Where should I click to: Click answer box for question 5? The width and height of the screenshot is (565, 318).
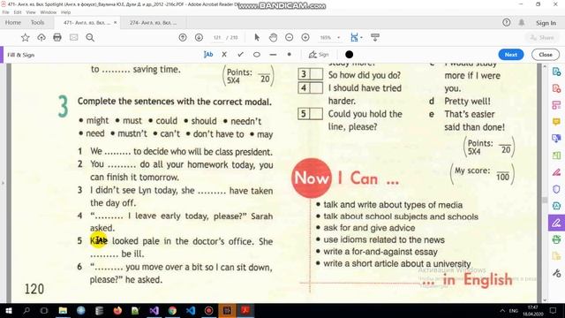tap(316, 114)
